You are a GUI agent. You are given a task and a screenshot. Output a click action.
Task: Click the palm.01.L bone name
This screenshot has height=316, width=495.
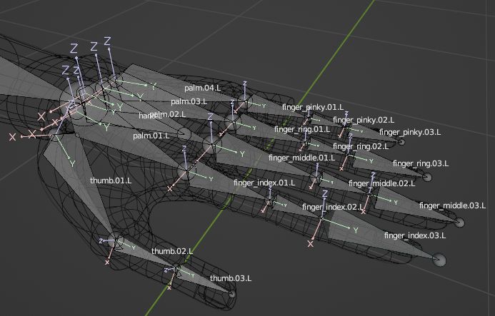(151, 136)
